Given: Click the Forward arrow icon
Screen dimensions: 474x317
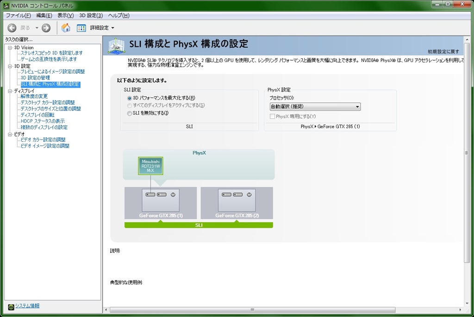Looking at the screenshot, I should [x=46, y=28].
